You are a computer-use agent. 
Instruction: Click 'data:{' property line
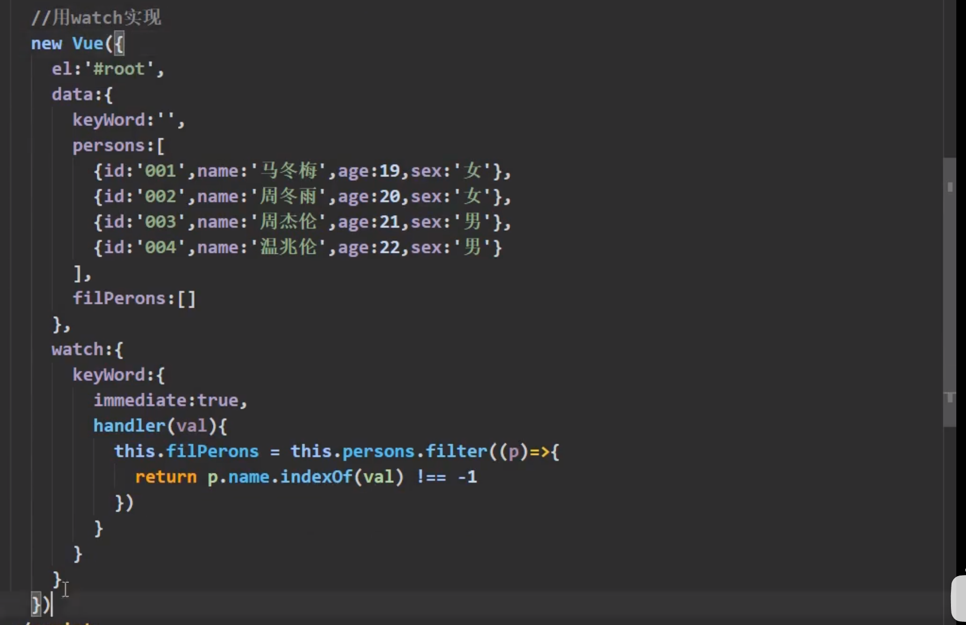tap(82, 95)
